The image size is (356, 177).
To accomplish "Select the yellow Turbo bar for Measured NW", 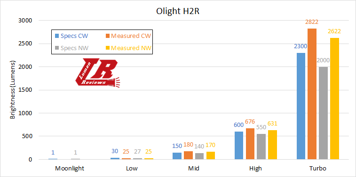I will (x=334, y=98).
